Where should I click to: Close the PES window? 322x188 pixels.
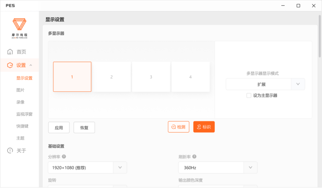tap(314, 6)
